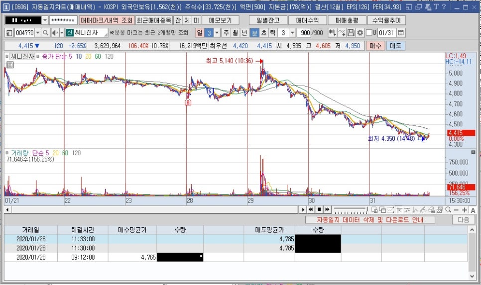Open the gear settings icon in toolbar
This screenshot has width=481, height=285.
coord(360,33)
